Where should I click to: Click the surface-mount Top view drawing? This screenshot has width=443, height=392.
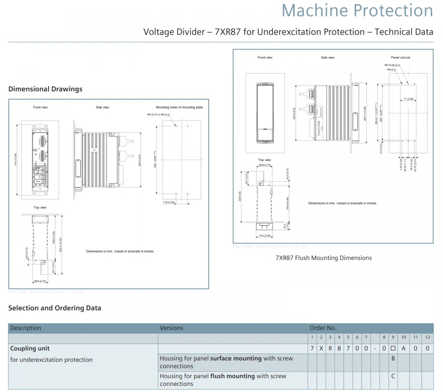click(43, 248)
